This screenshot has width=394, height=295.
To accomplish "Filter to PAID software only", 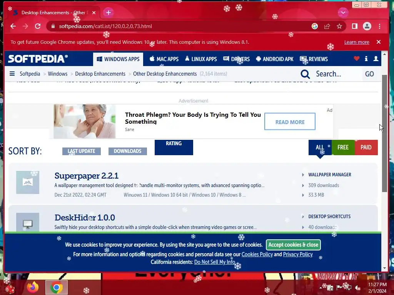I will pos(366,147).
